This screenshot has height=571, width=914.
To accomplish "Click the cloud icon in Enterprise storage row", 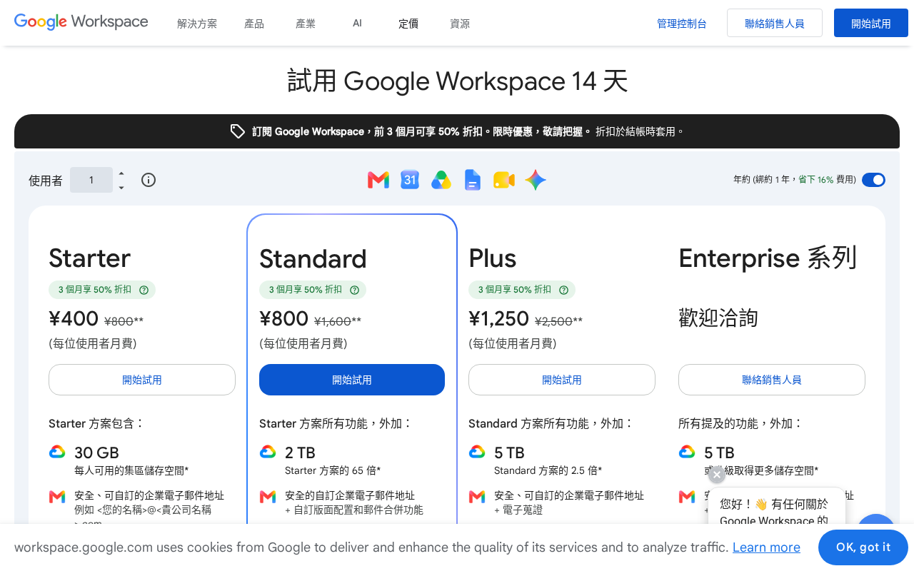I will (x=687, y=452).
